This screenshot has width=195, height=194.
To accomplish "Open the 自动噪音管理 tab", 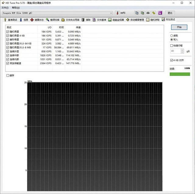I will click(x=135, y=20).
